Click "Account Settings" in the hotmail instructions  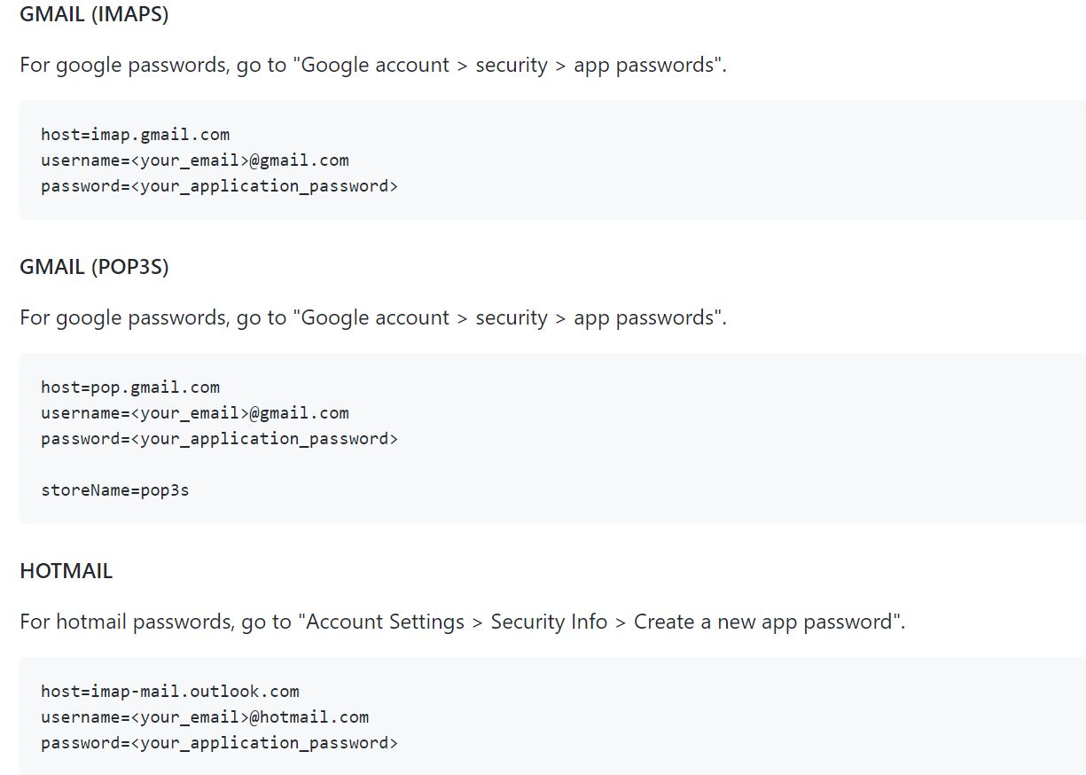pos(386,622)
